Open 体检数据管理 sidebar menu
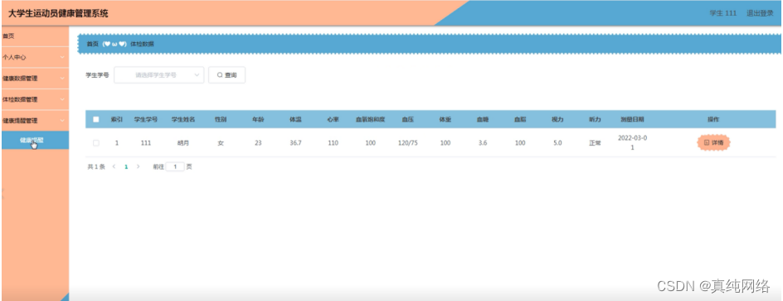This screenshot has width=783, height=301. pyautogui.click(x=35, y=99)
